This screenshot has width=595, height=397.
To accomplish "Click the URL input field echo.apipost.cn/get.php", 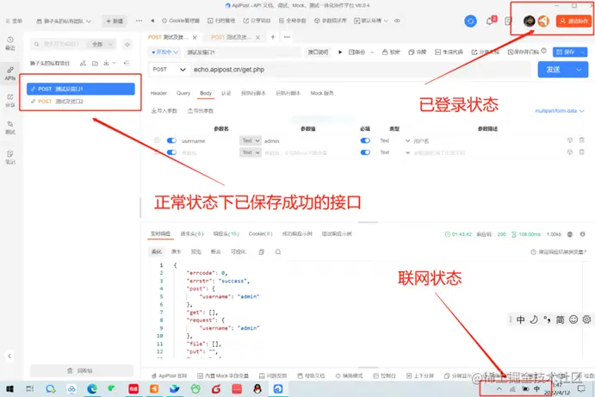I will [x=361, y=70].
